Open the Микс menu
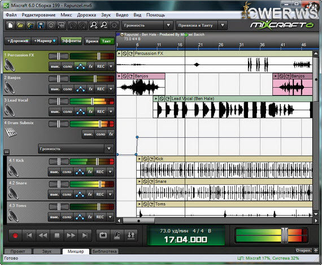 click(x=66, y=15)
